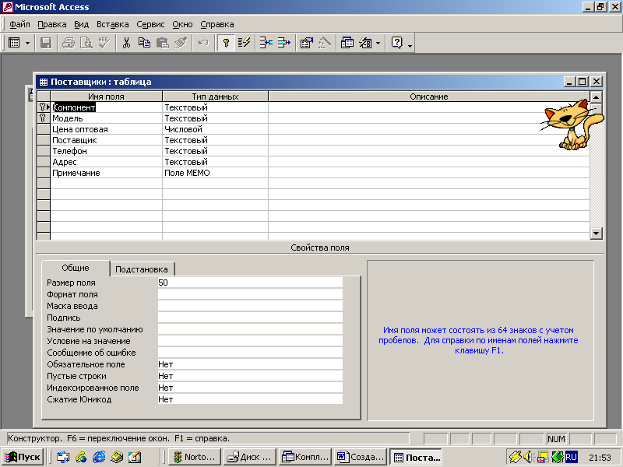Select the Компонент field name cell
623x467 pixels.
[x=107, y=107]
